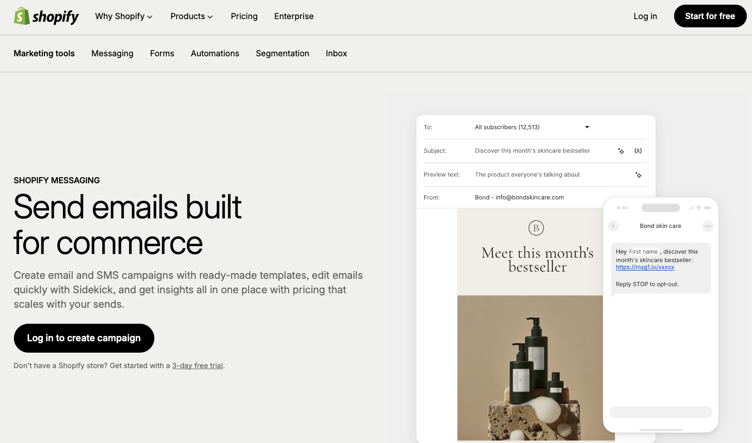Viewport: 752px width, 443px height.
Task: Click the sparkle icon in the Subject row
Action: [621, 151]
